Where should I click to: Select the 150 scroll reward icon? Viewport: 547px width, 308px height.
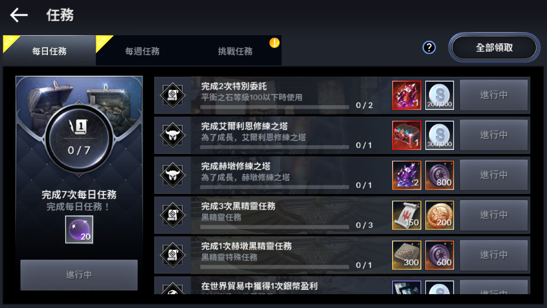pyautogui.click(x=407, y=215)
